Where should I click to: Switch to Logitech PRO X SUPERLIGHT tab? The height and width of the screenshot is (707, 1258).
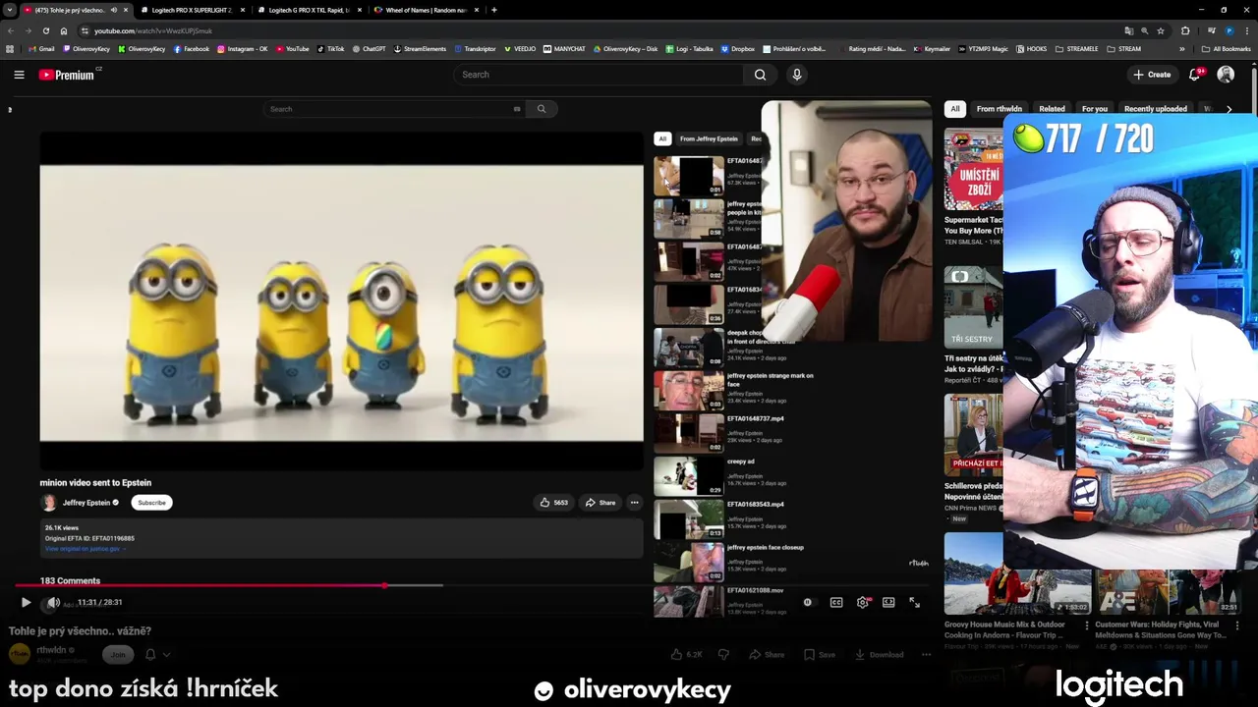point(192,10)
